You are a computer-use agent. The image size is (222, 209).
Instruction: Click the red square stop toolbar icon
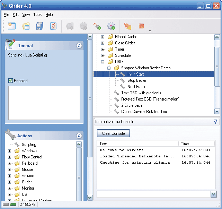tap(141, 26)
